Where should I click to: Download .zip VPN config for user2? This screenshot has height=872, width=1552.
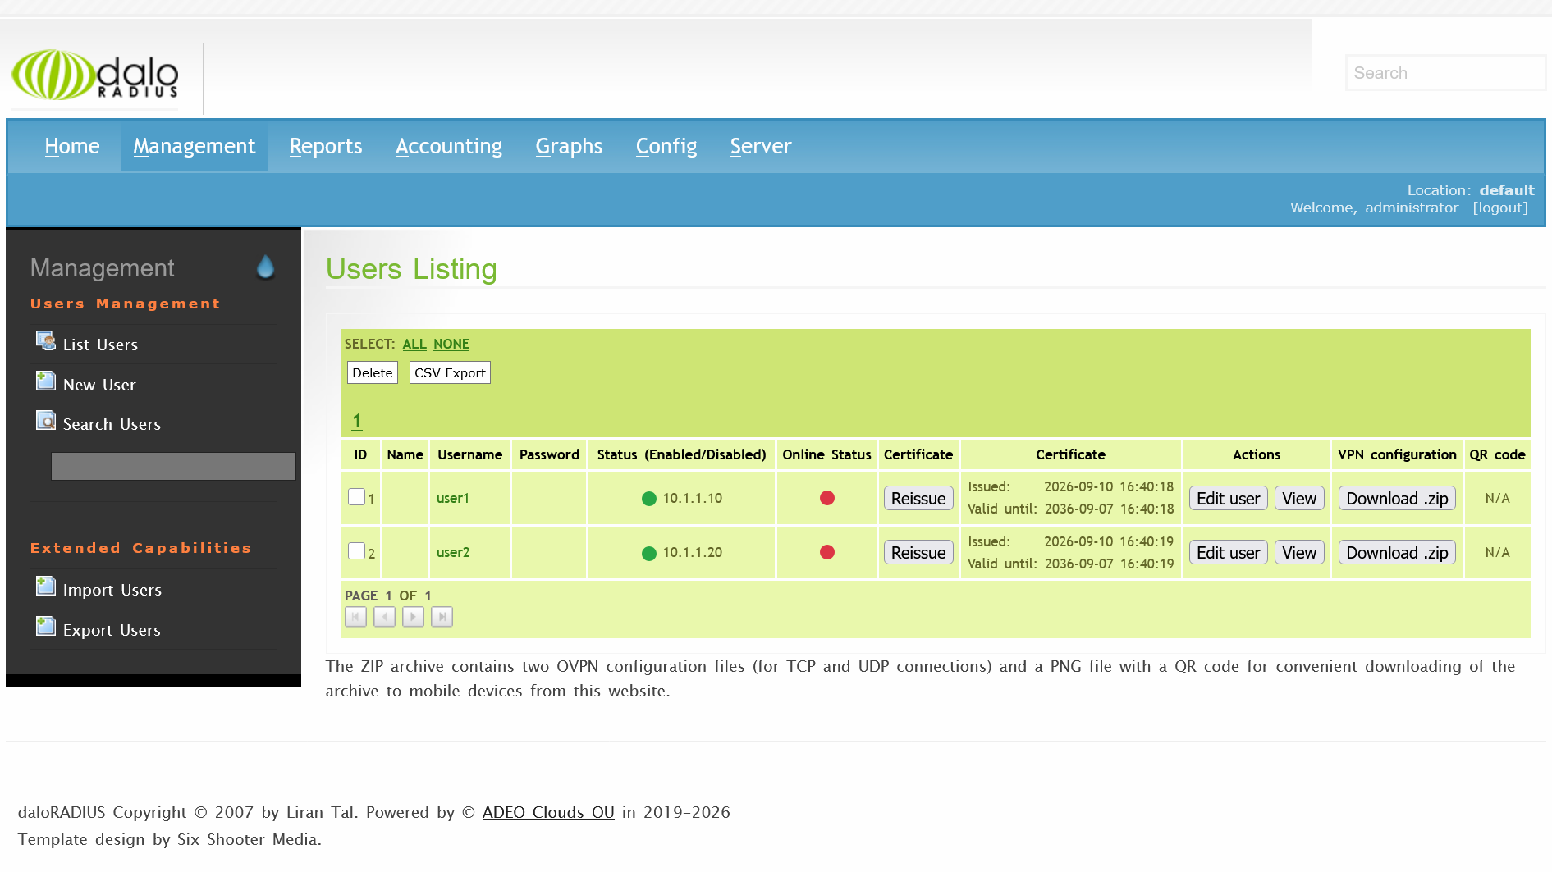pos(1397,553)
